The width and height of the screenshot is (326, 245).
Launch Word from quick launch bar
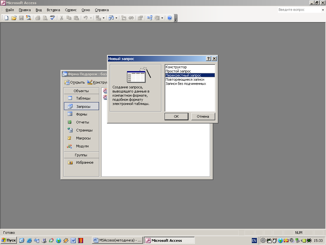pyautogui.click(x=73, y=241)
